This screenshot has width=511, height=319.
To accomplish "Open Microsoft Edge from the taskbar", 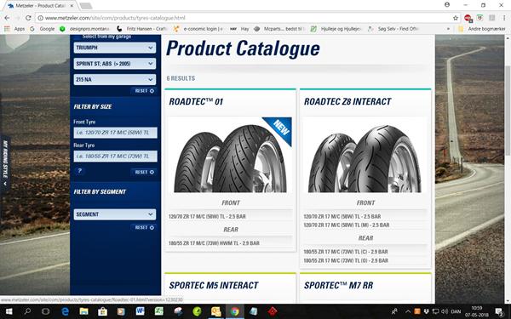I will coord(66,311).
